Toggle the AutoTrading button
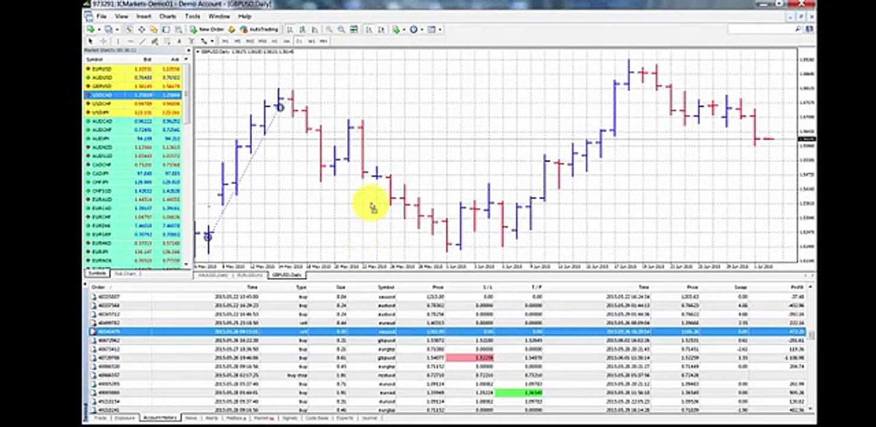This screenshot has width=876, height=427. (259, 29)
